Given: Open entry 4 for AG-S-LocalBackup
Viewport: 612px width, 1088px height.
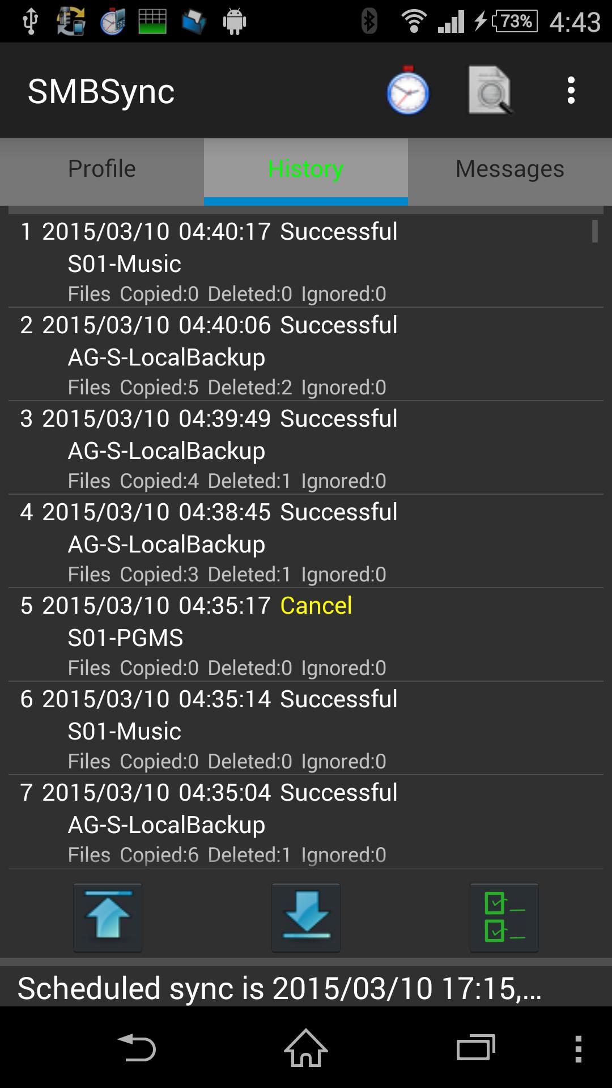Looking at the screenshot, I should pyautogui.click(x=227, y=541).
